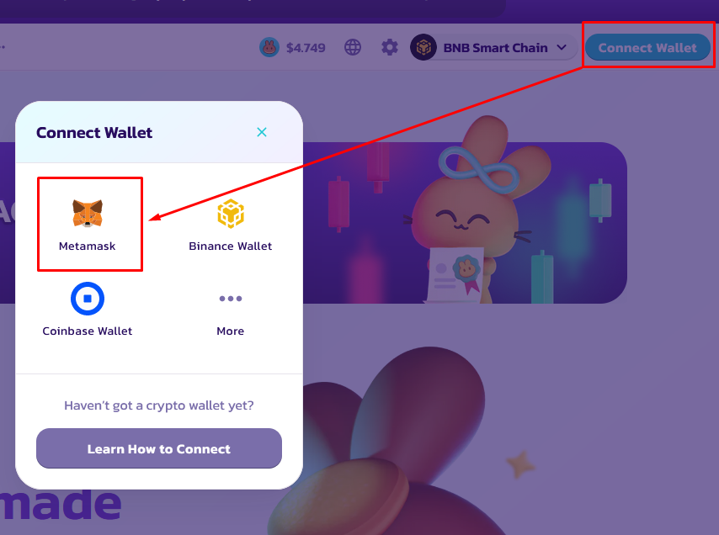
Task: Click the CAKE token bunny icon
Action: [269, 47]
